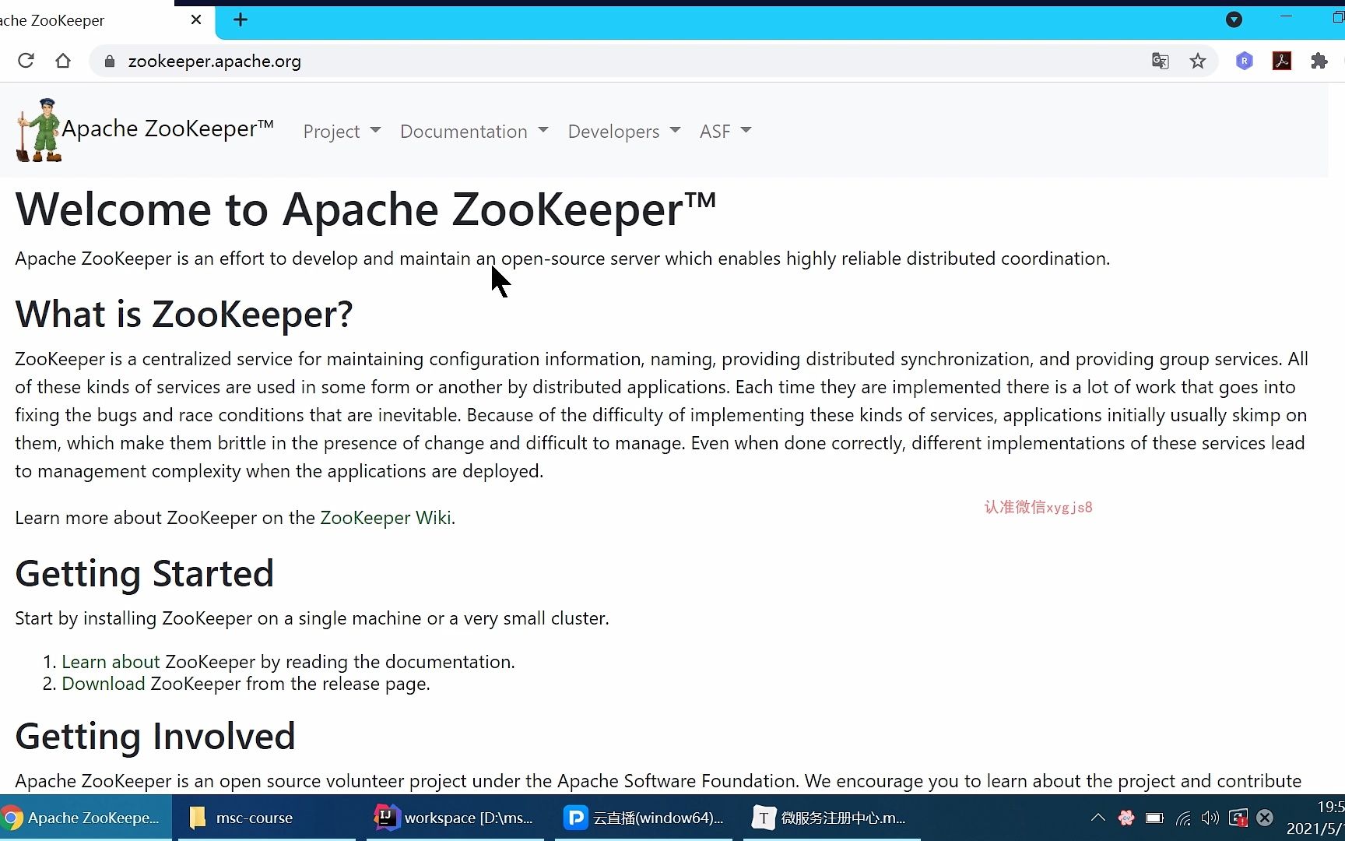
Task: Open the 云直播 taskbar application
Action: pos(643,818)
